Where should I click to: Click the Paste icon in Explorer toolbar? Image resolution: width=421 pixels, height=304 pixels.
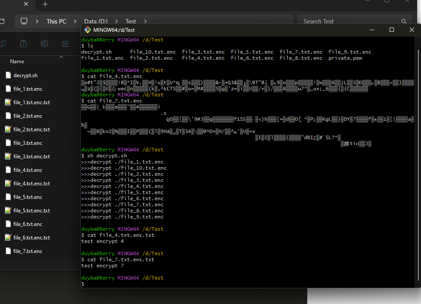click(x=24, y=44)
